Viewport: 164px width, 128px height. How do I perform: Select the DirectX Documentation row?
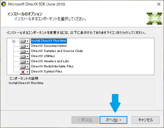coord(49,46)
